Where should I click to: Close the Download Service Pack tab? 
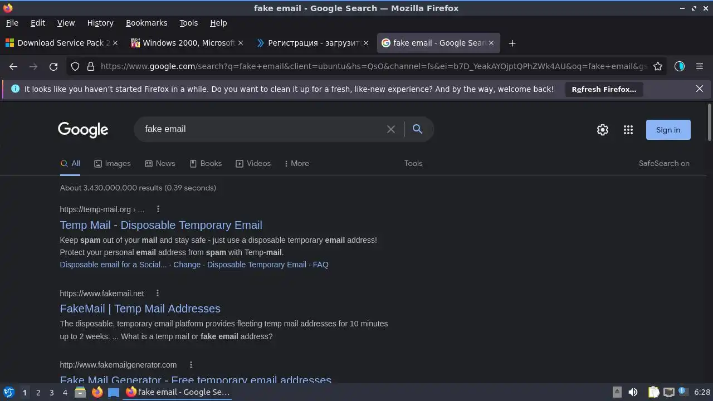click(x=115, y=43)
